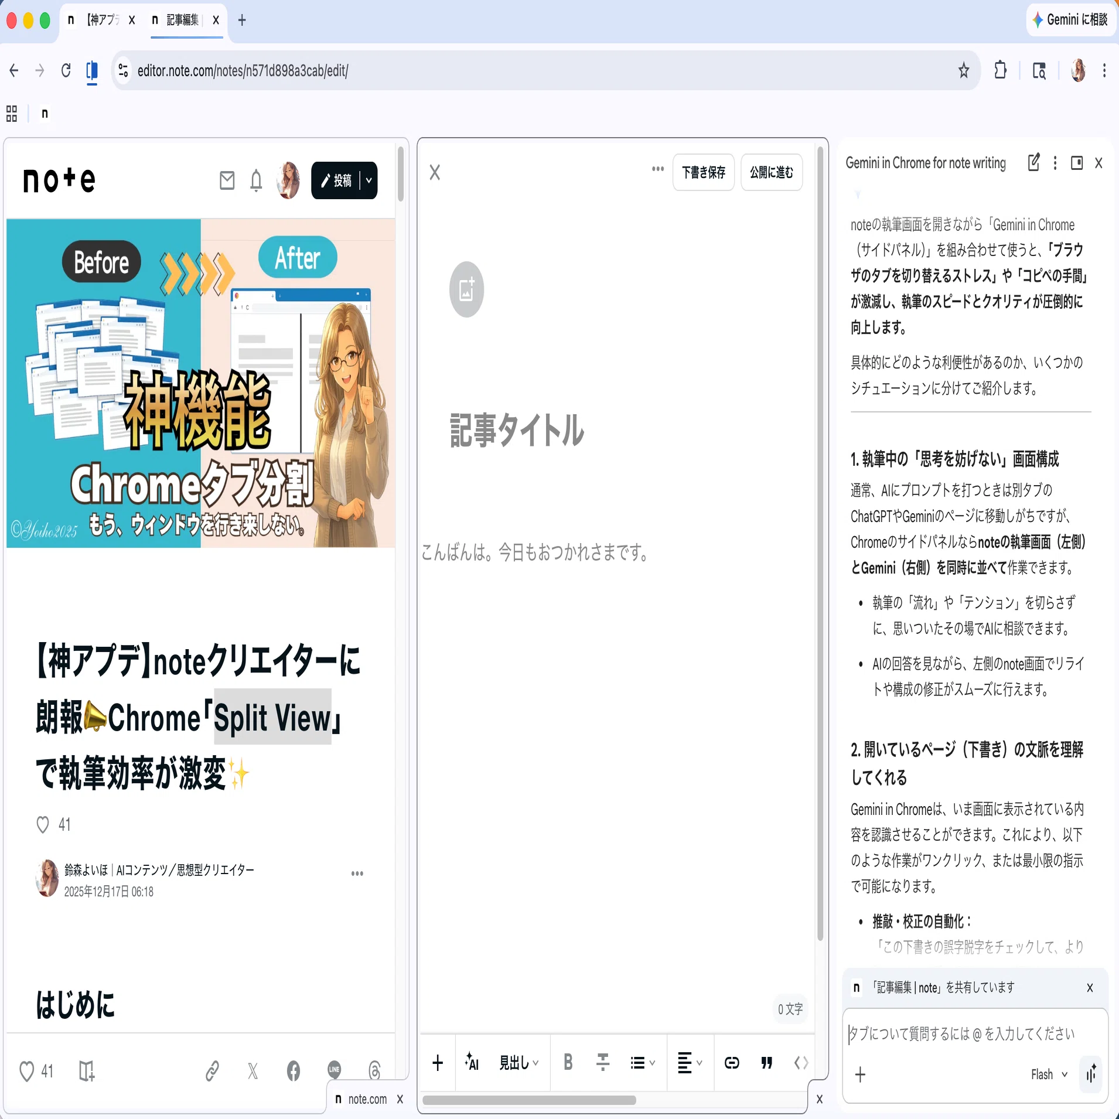Open the AI assistant in editor toolbar
1119x1119 pixels.
(472, 1063)
